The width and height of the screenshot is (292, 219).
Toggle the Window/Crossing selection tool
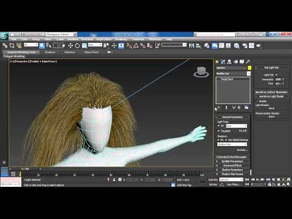[62, 46]
